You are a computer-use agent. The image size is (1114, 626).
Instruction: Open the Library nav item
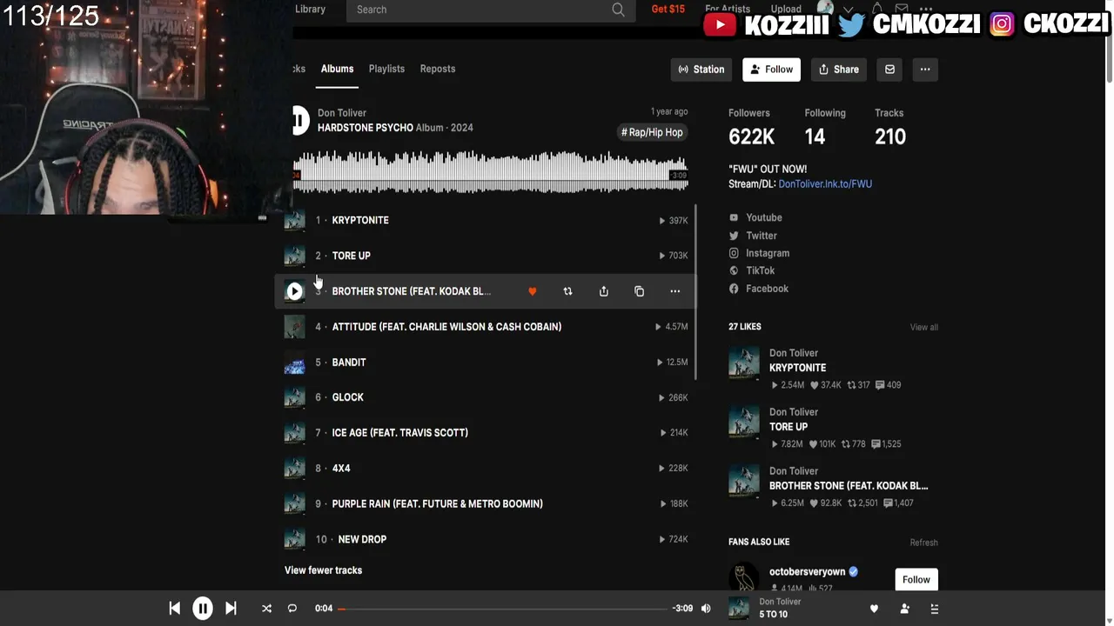pos(310,9)
